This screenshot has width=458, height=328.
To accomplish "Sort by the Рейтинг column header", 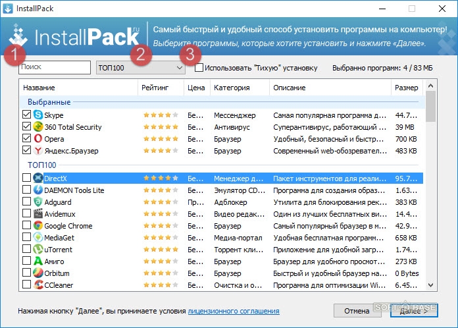I will tap(161, 88).
